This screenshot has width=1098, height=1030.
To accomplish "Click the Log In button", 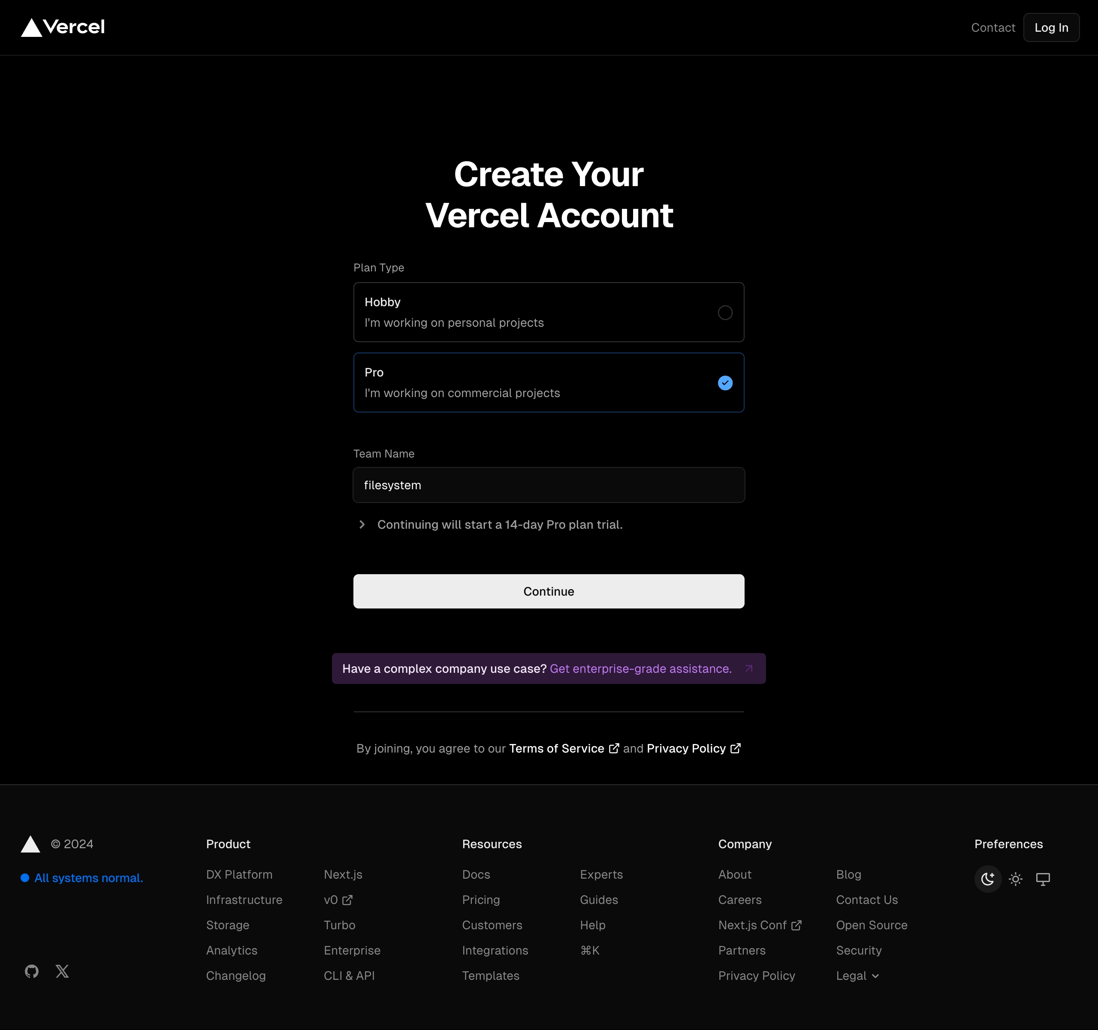I will (x=1051, y=27).
